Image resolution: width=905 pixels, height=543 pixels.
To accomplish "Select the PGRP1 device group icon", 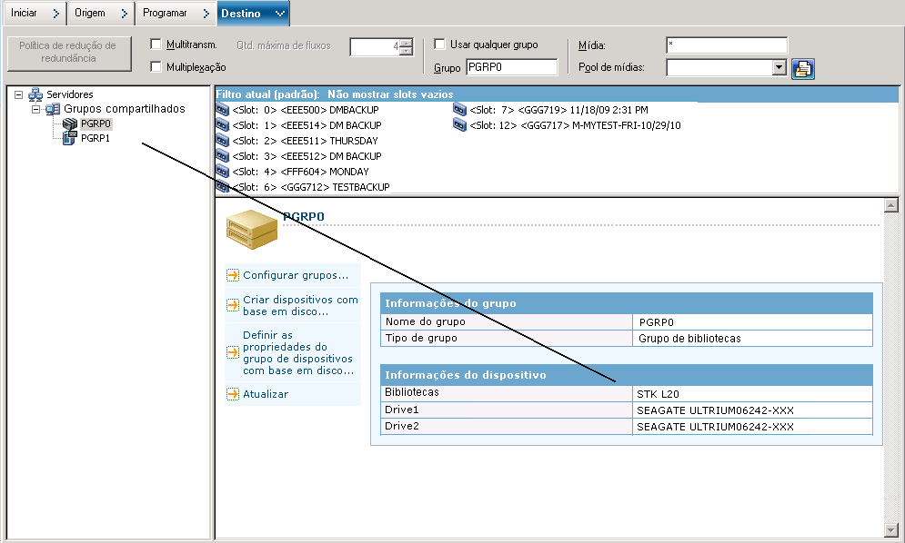I will coord(70,138).
